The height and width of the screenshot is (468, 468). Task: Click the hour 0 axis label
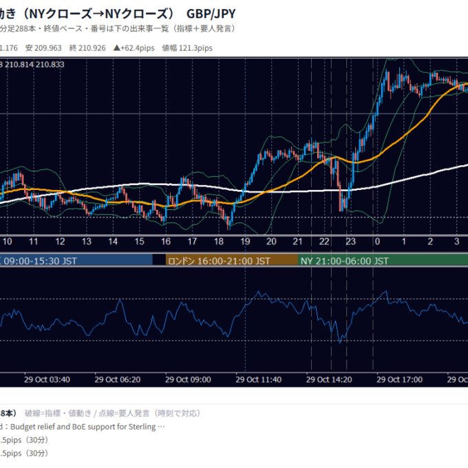coord(377,242)
